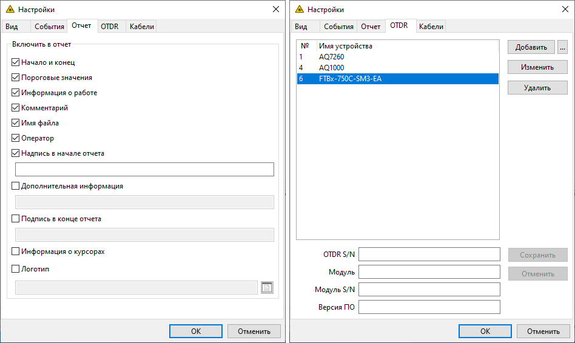Uncheck the 'Комментарий' checkbox

[15, 108]
